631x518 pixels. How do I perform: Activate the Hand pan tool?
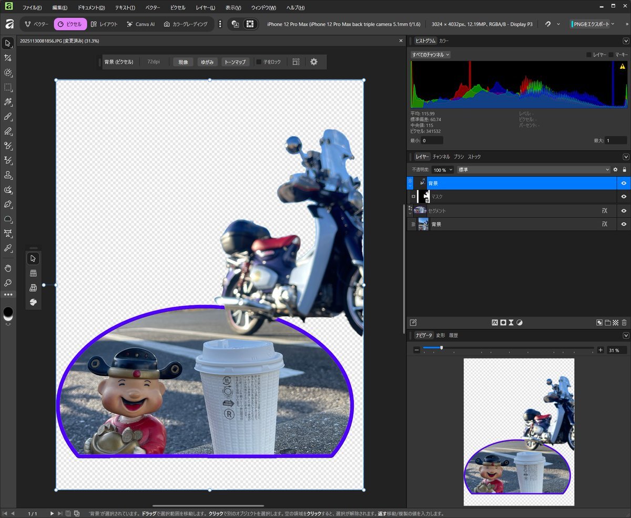(x=8, y=268)
